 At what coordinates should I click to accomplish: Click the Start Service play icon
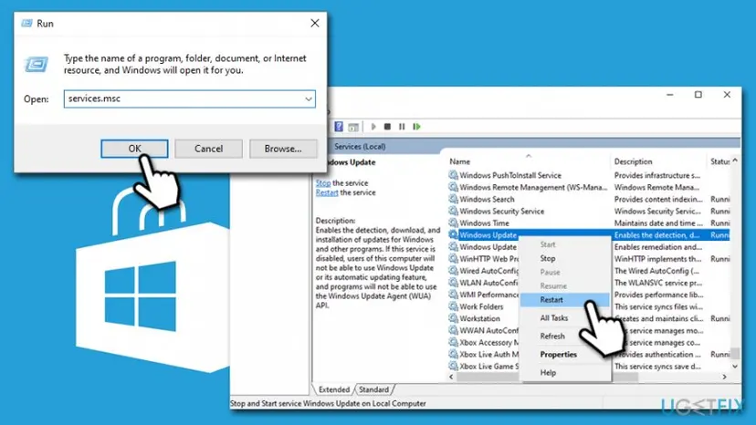[x=373, y=127]
